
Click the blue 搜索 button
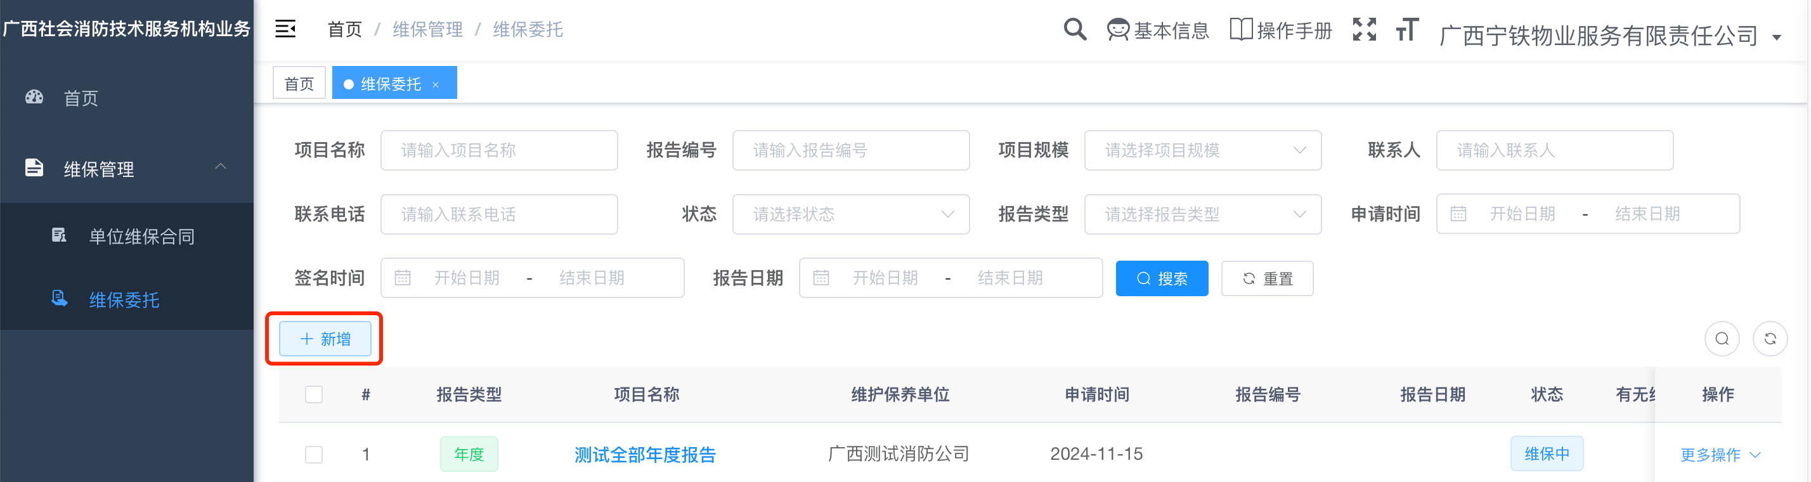tap(1162, 278)
